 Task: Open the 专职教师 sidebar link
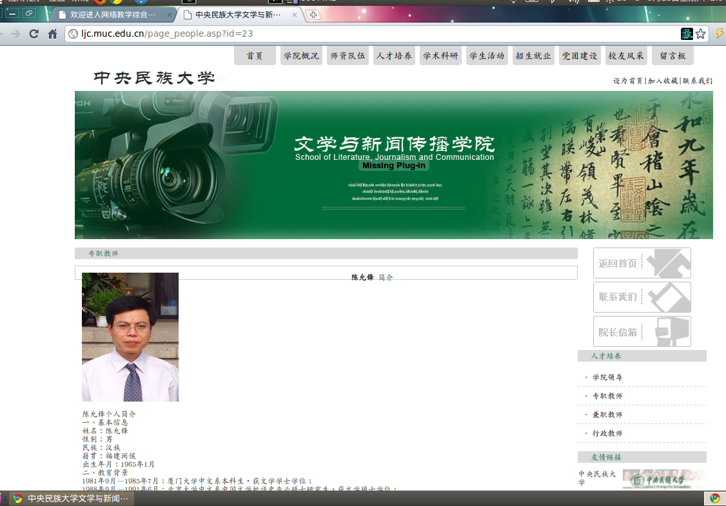pyautogui.click(x=607, y=396)
